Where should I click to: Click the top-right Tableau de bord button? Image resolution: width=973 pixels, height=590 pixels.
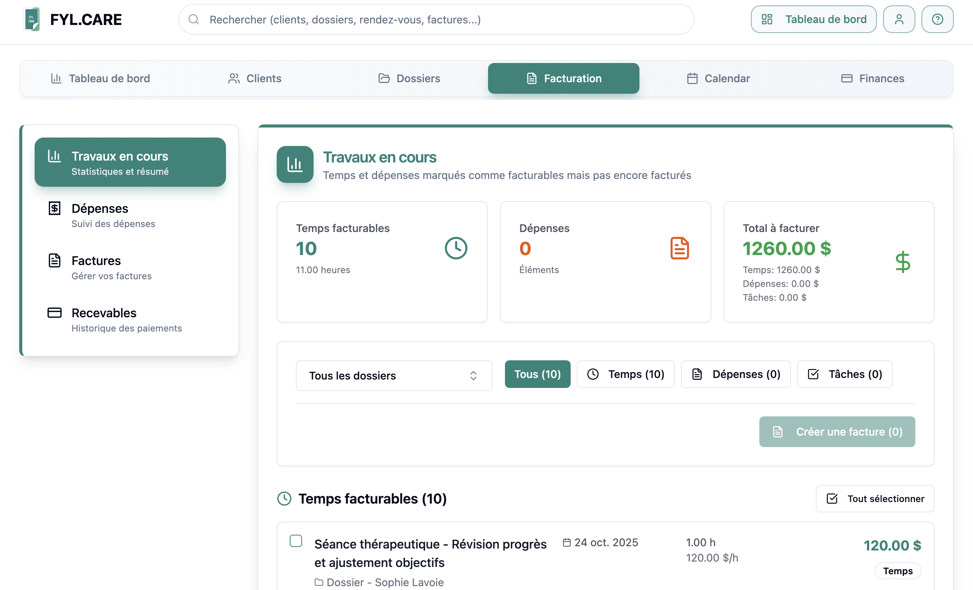coord(814,19)
